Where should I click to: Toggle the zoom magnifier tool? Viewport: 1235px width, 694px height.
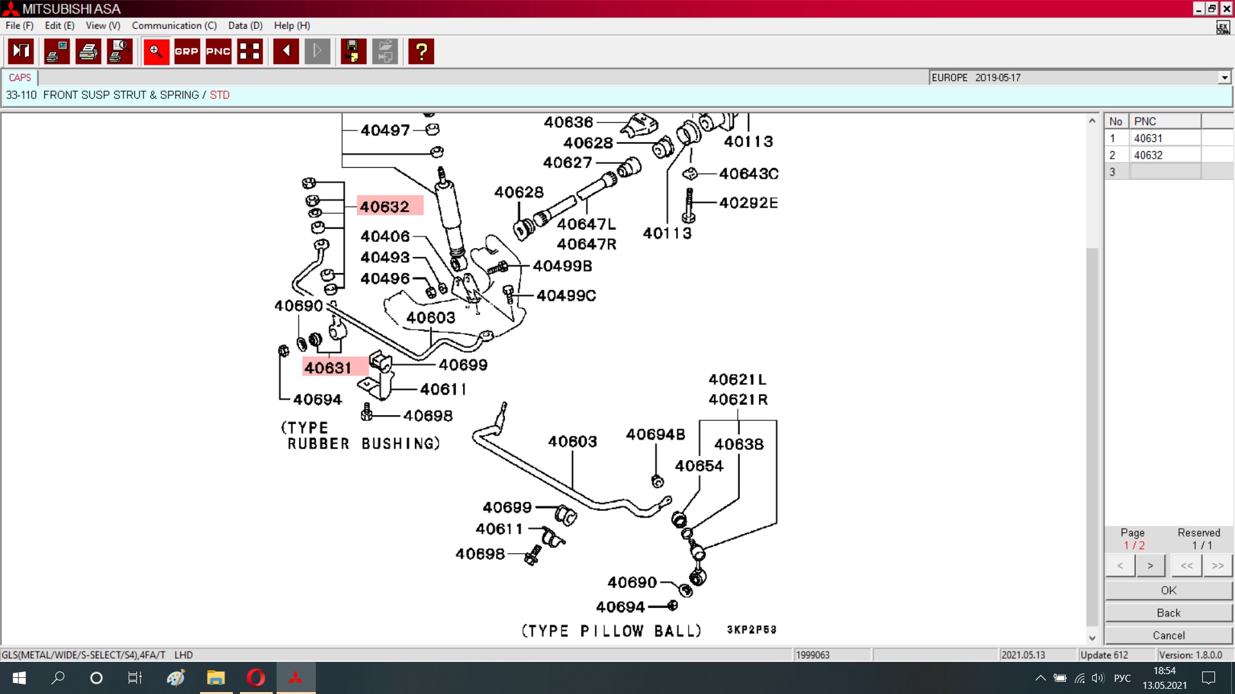click(156, 51)
